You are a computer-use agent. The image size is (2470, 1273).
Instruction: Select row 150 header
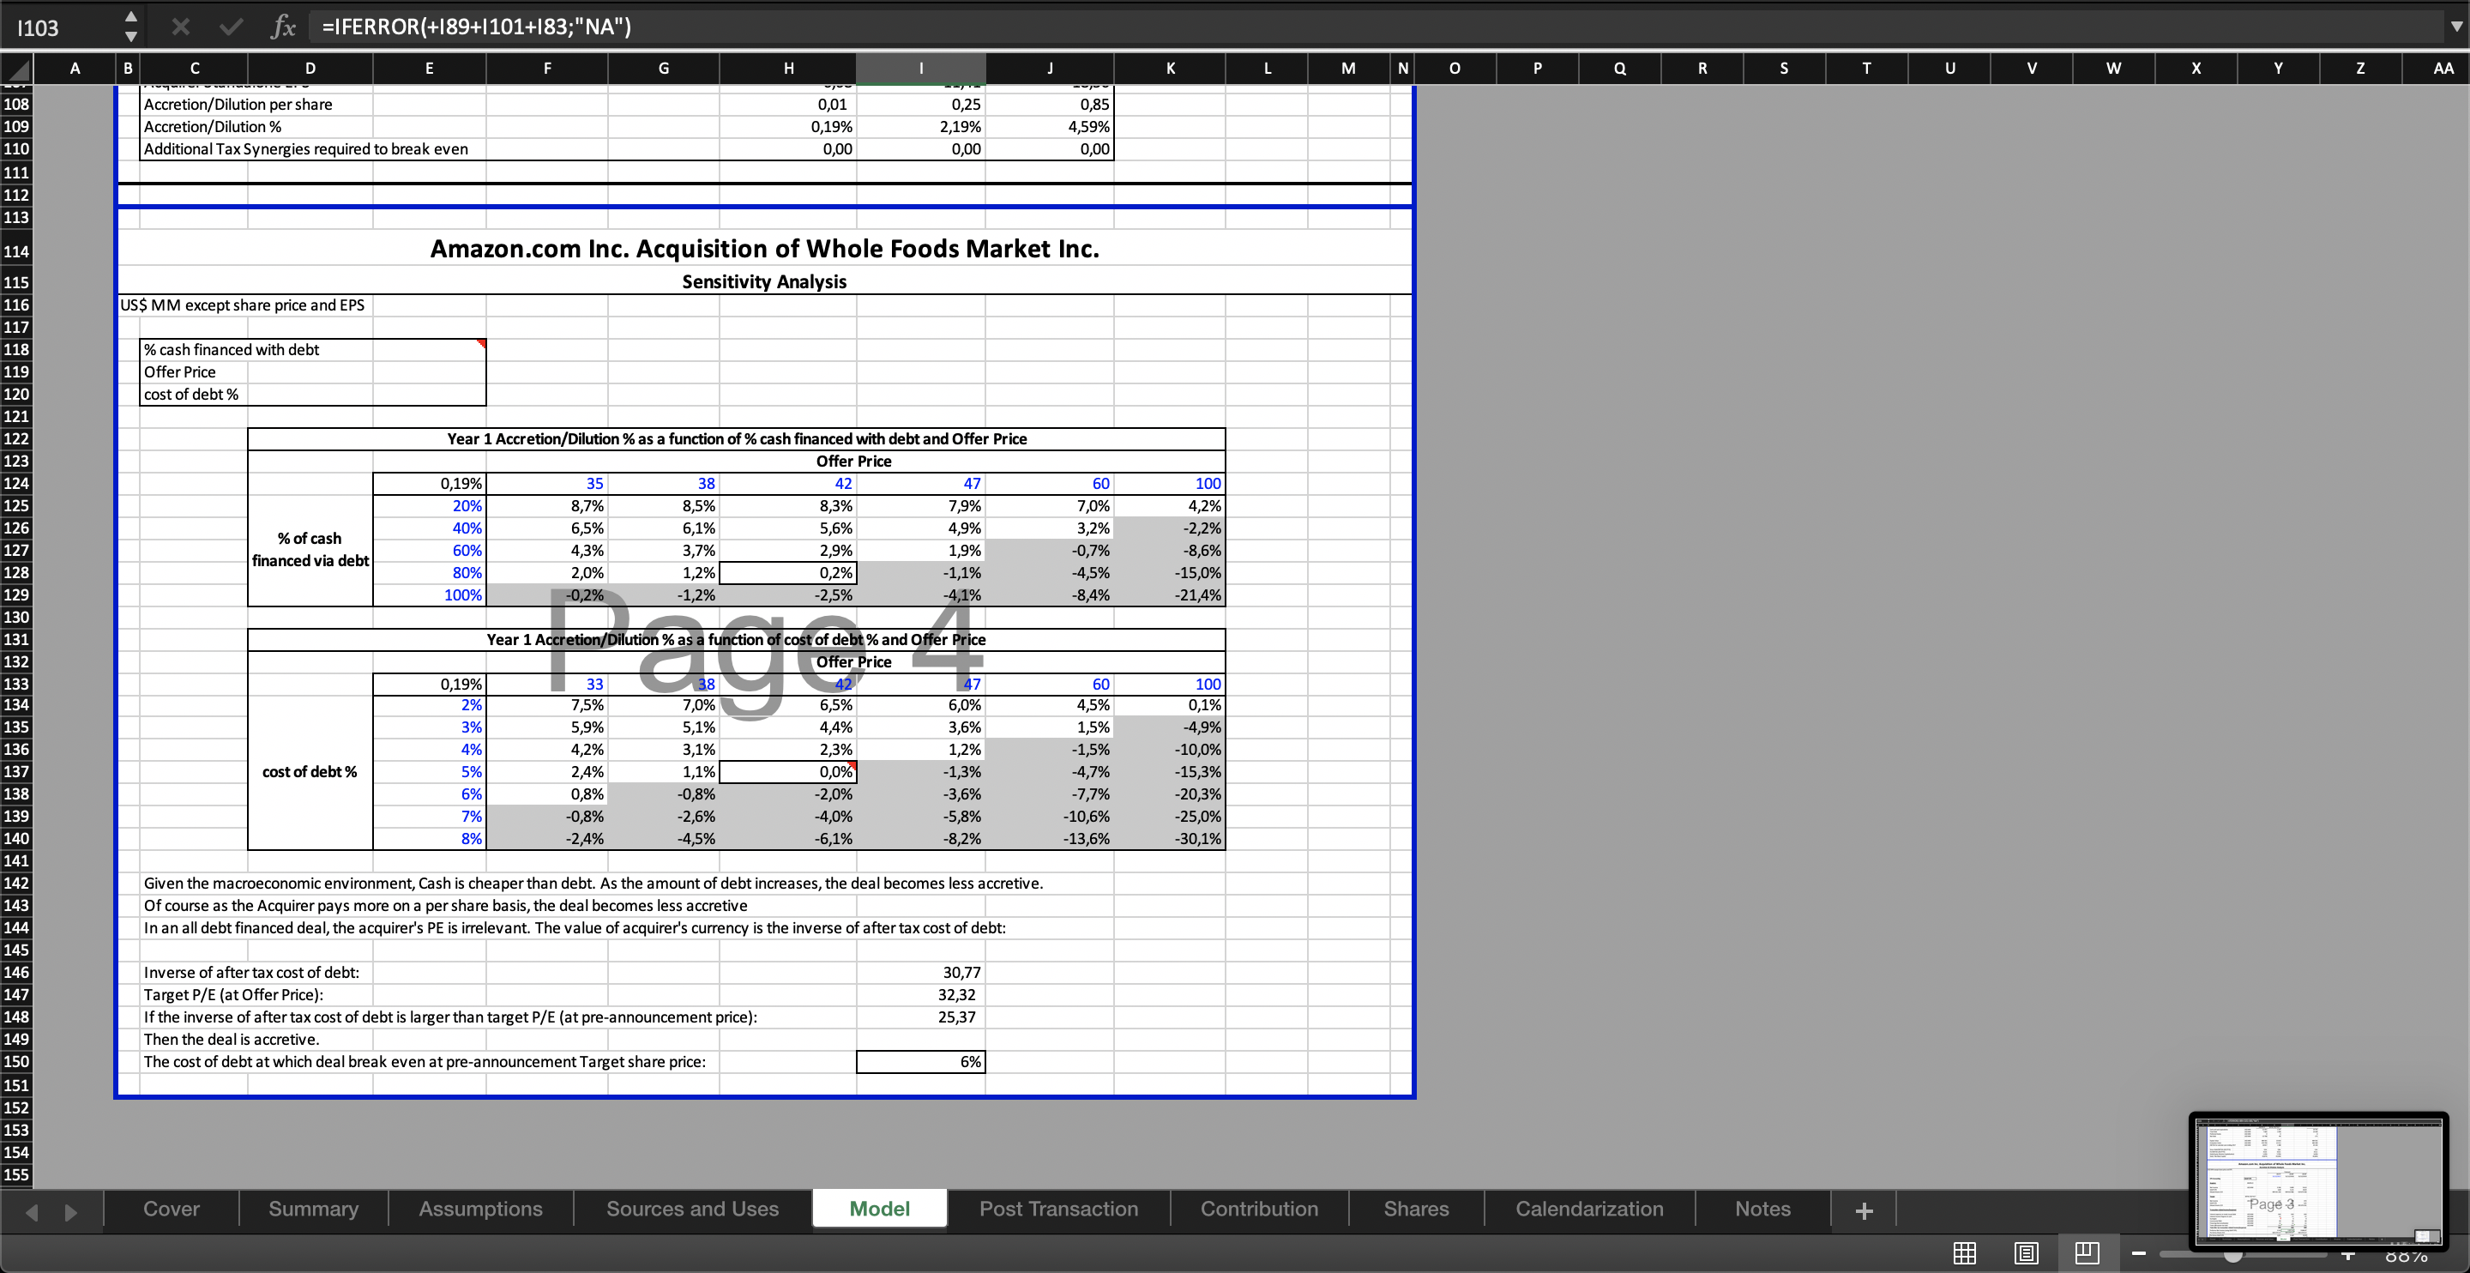tap(16, 1062)
